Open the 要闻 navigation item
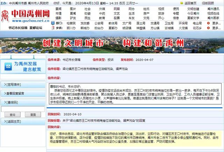The height and width of the screenshot is (152, 224). pos(58,9)
